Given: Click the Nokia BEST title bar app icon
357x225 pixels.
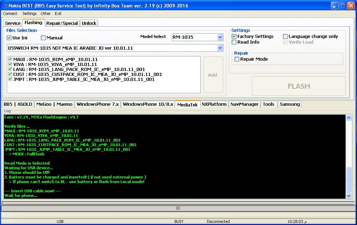Looking at the screenshot, I should click(4, 6).
